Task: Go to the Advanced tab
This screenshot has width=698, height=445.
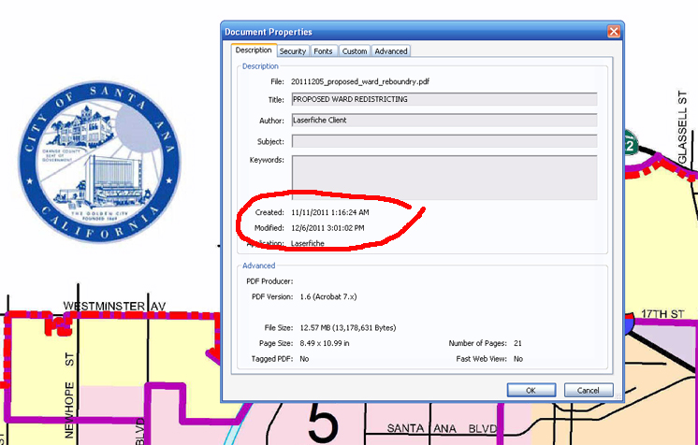Action: point(391,51)
